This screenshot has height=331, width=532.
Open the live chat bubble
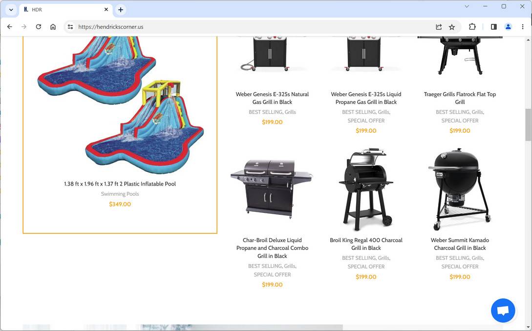click(503, 310)
